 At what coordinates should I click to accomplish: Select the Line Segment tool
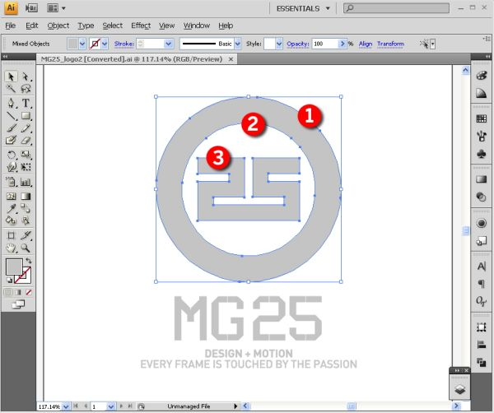coord(11,116)
